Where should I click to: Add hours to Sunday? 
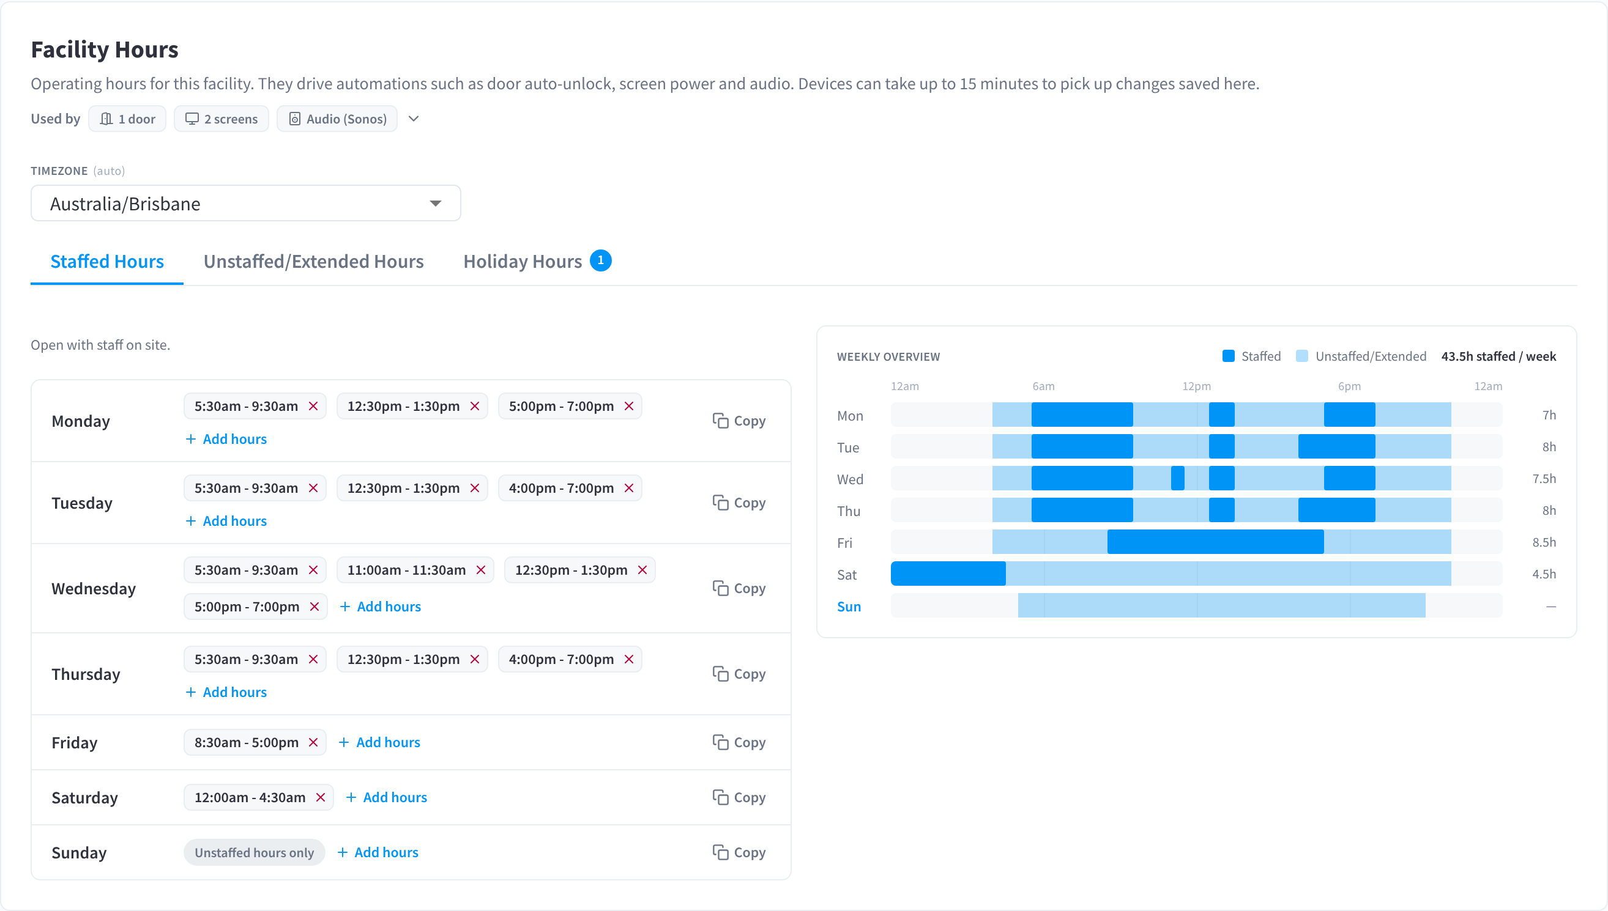click(378, 852)
